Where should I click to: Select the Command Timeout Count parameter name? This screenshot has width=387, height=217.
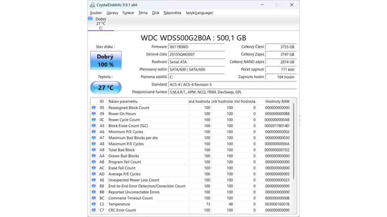[x=130, y=198]
